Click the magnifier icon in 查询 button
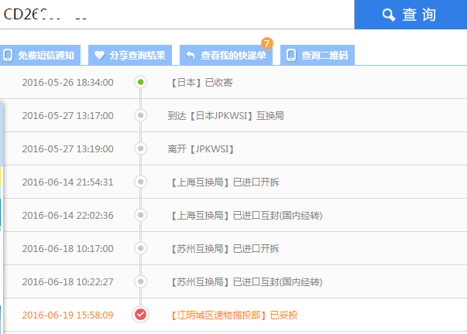This screenshot has width=467, height=334. [x=389, y=15]
